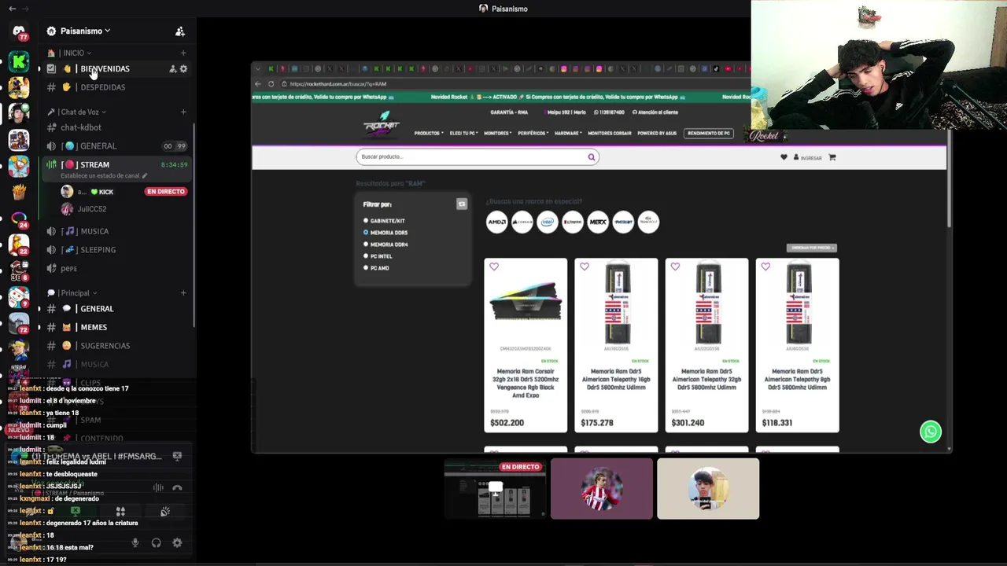Edit channel status pencil under STREAM
Screen dimensions: 1007x566
click(144, 176)
